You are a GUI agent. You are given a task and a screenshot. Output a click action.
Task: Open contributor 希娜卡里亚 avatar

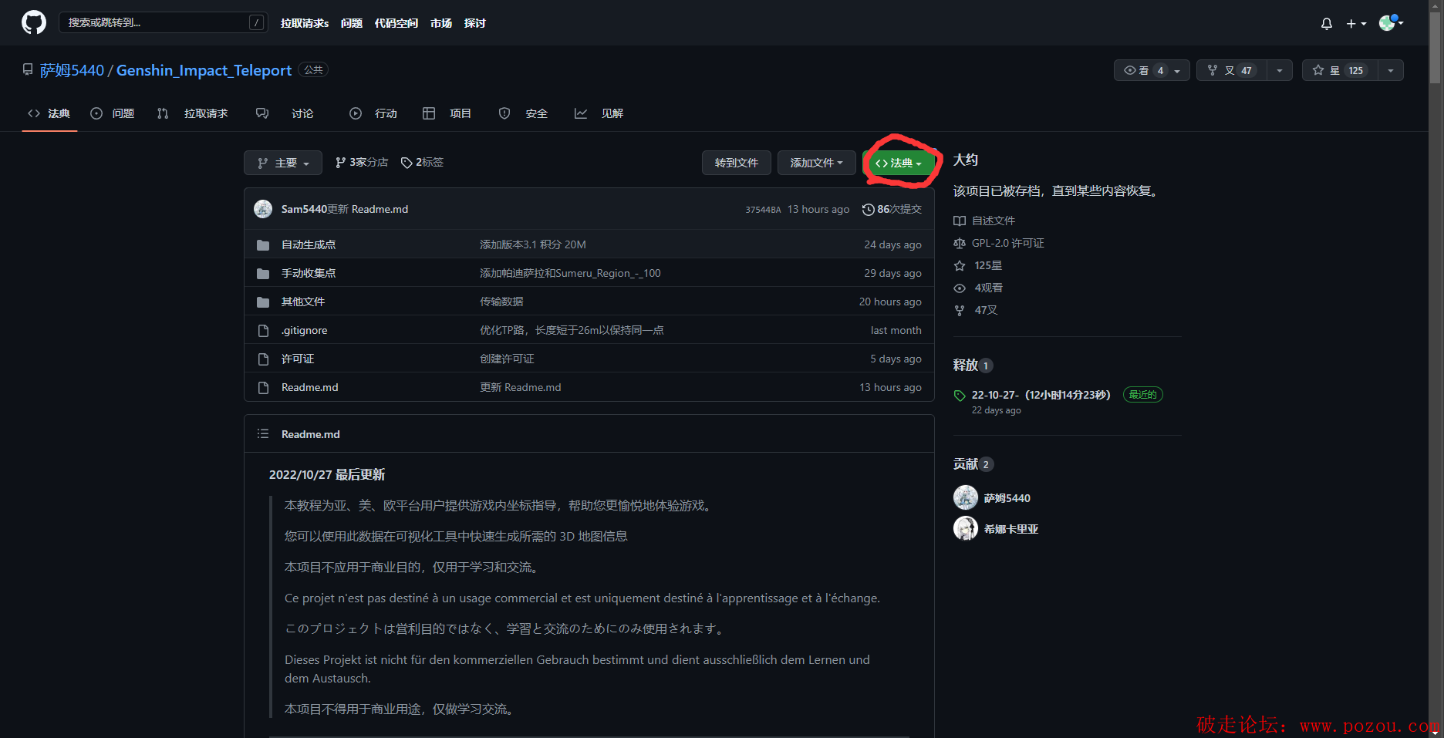tap(966, 528)
